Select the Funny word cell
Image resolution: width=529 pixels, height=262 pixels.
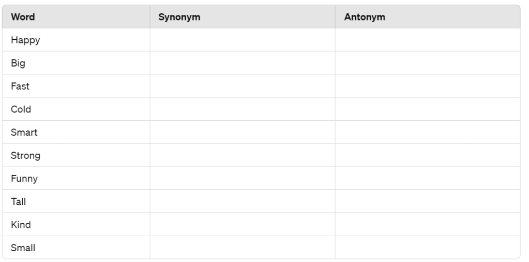coord(24,178)
